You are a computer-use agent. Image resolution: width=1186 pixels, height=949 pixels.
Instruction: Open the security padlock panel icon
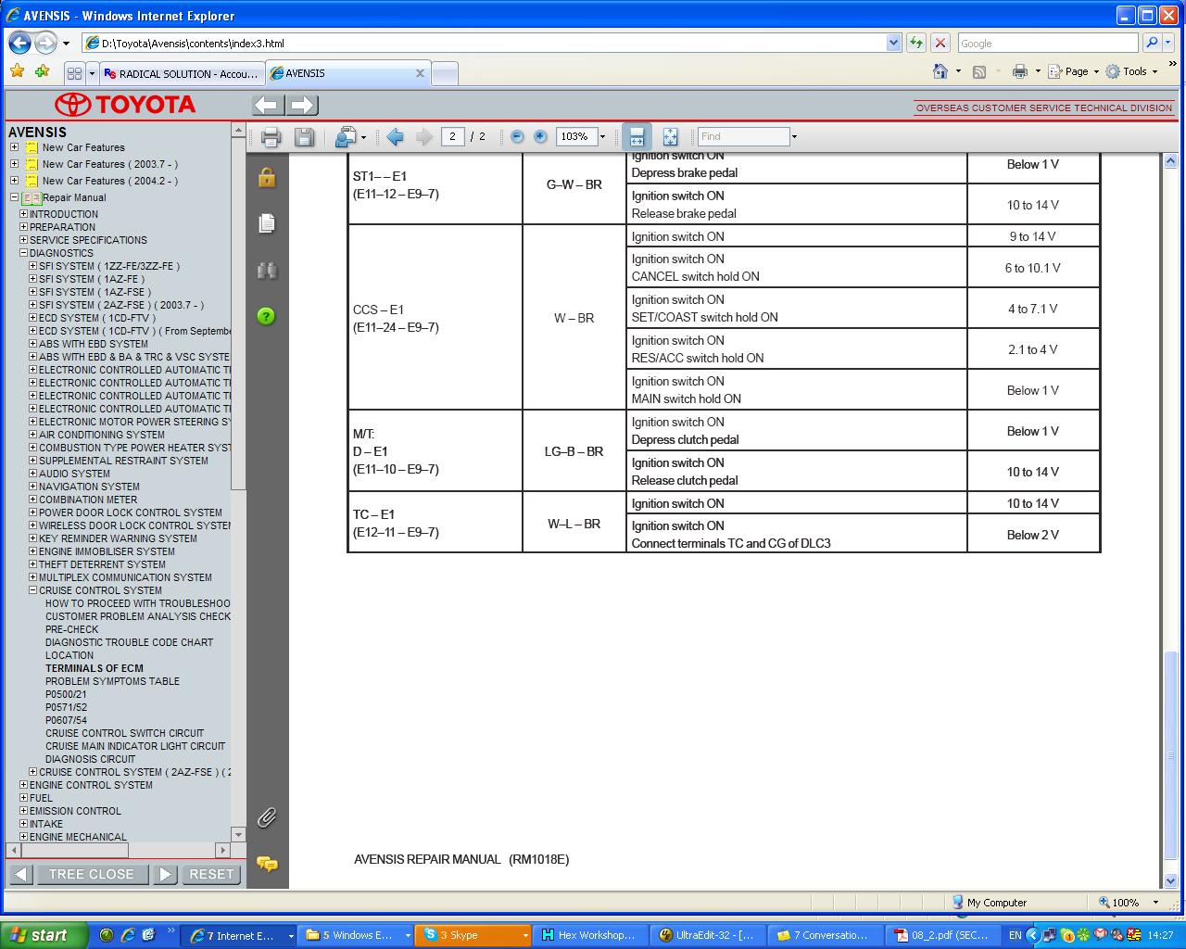click(267, 177)
